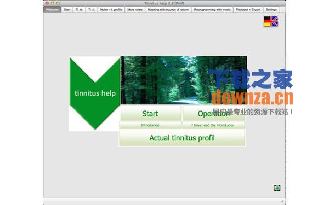Maximize window with the green button

(58, 3)
